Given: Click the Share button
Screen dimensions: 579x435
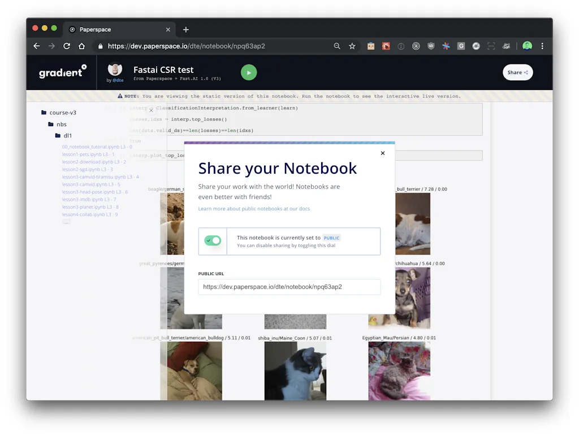Looking at the screenshot, I should tap(517, 72).
